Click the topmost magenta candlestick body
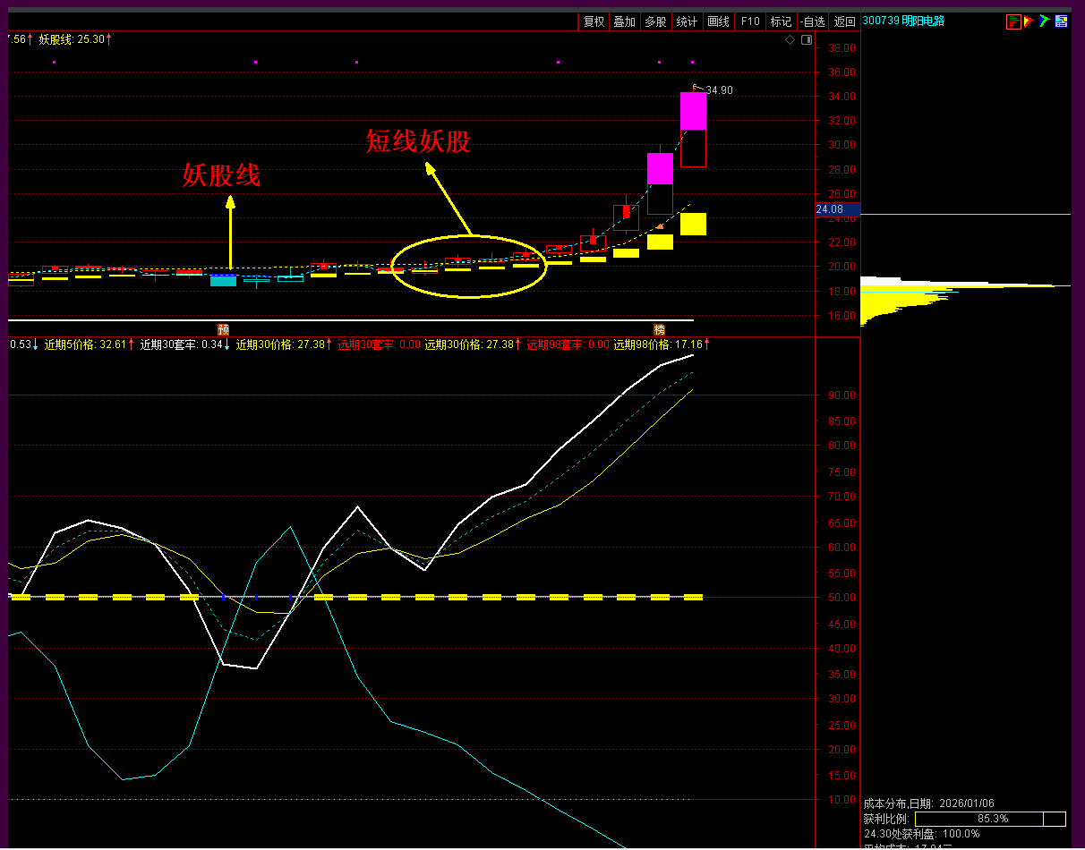 693,111
